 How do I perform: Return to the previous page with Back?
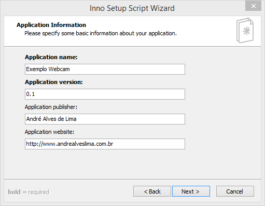pyautogui.click(x=152, y=191)
